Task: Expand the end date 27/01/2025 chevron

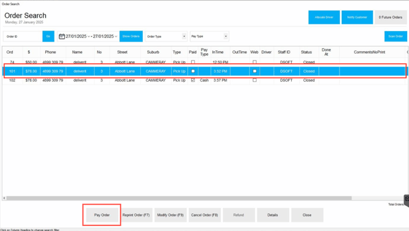Action: pos(116,36)
